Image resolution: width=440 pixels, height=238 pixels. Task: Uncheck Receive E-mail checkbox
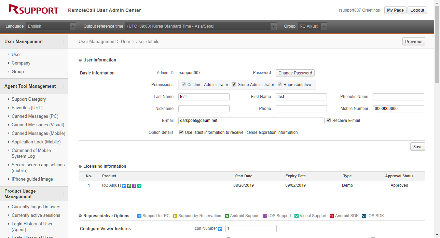[x=329, y=121]
